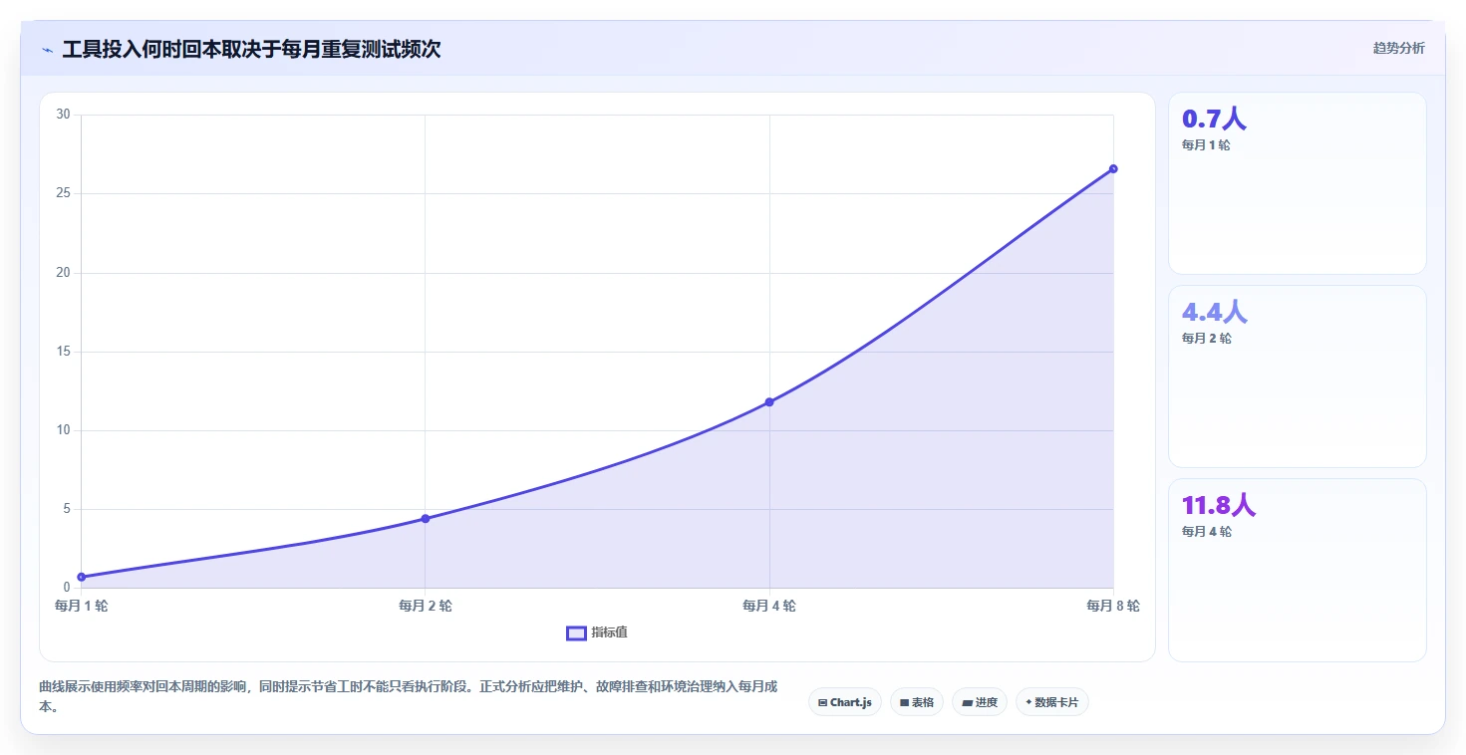The width and height of the screenshot is (1466, 755).
Task: Click the 每月 2 轮 x-axis label
Action: click(425, 606)
